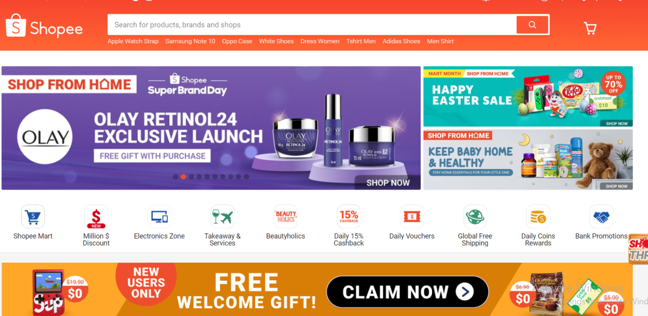Open Daily Vouchers icon
This screenshot has width=648, height=316.
pos(412,216)
